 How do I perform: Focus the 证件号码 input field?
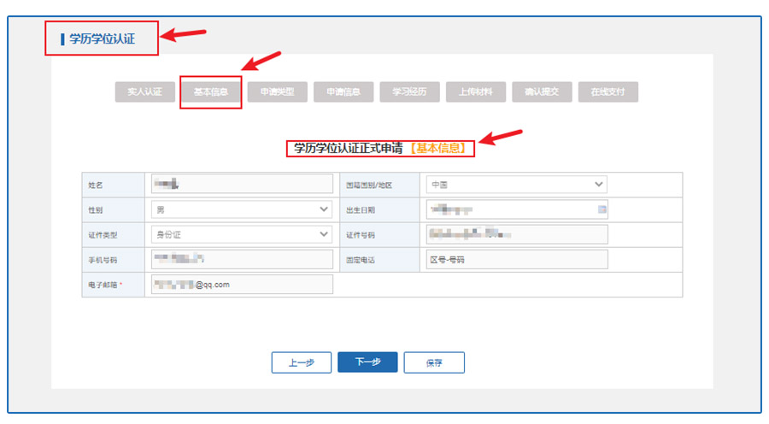(x=515, y=234)
